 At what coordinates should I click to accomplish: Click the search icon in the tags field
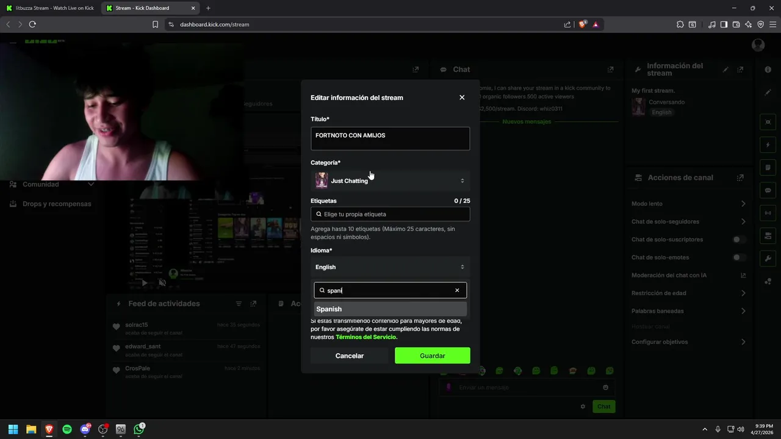(x=319, y=214)
